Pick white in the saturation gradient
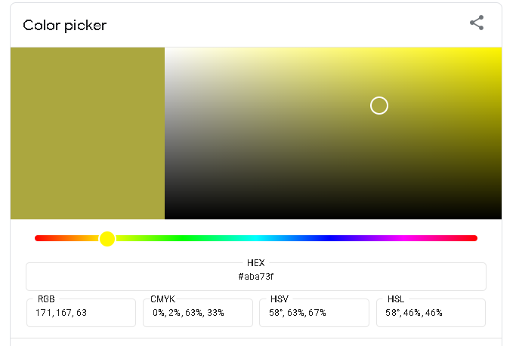The height and width of the screenshot is (346, 519). click(x=166, y=50)
